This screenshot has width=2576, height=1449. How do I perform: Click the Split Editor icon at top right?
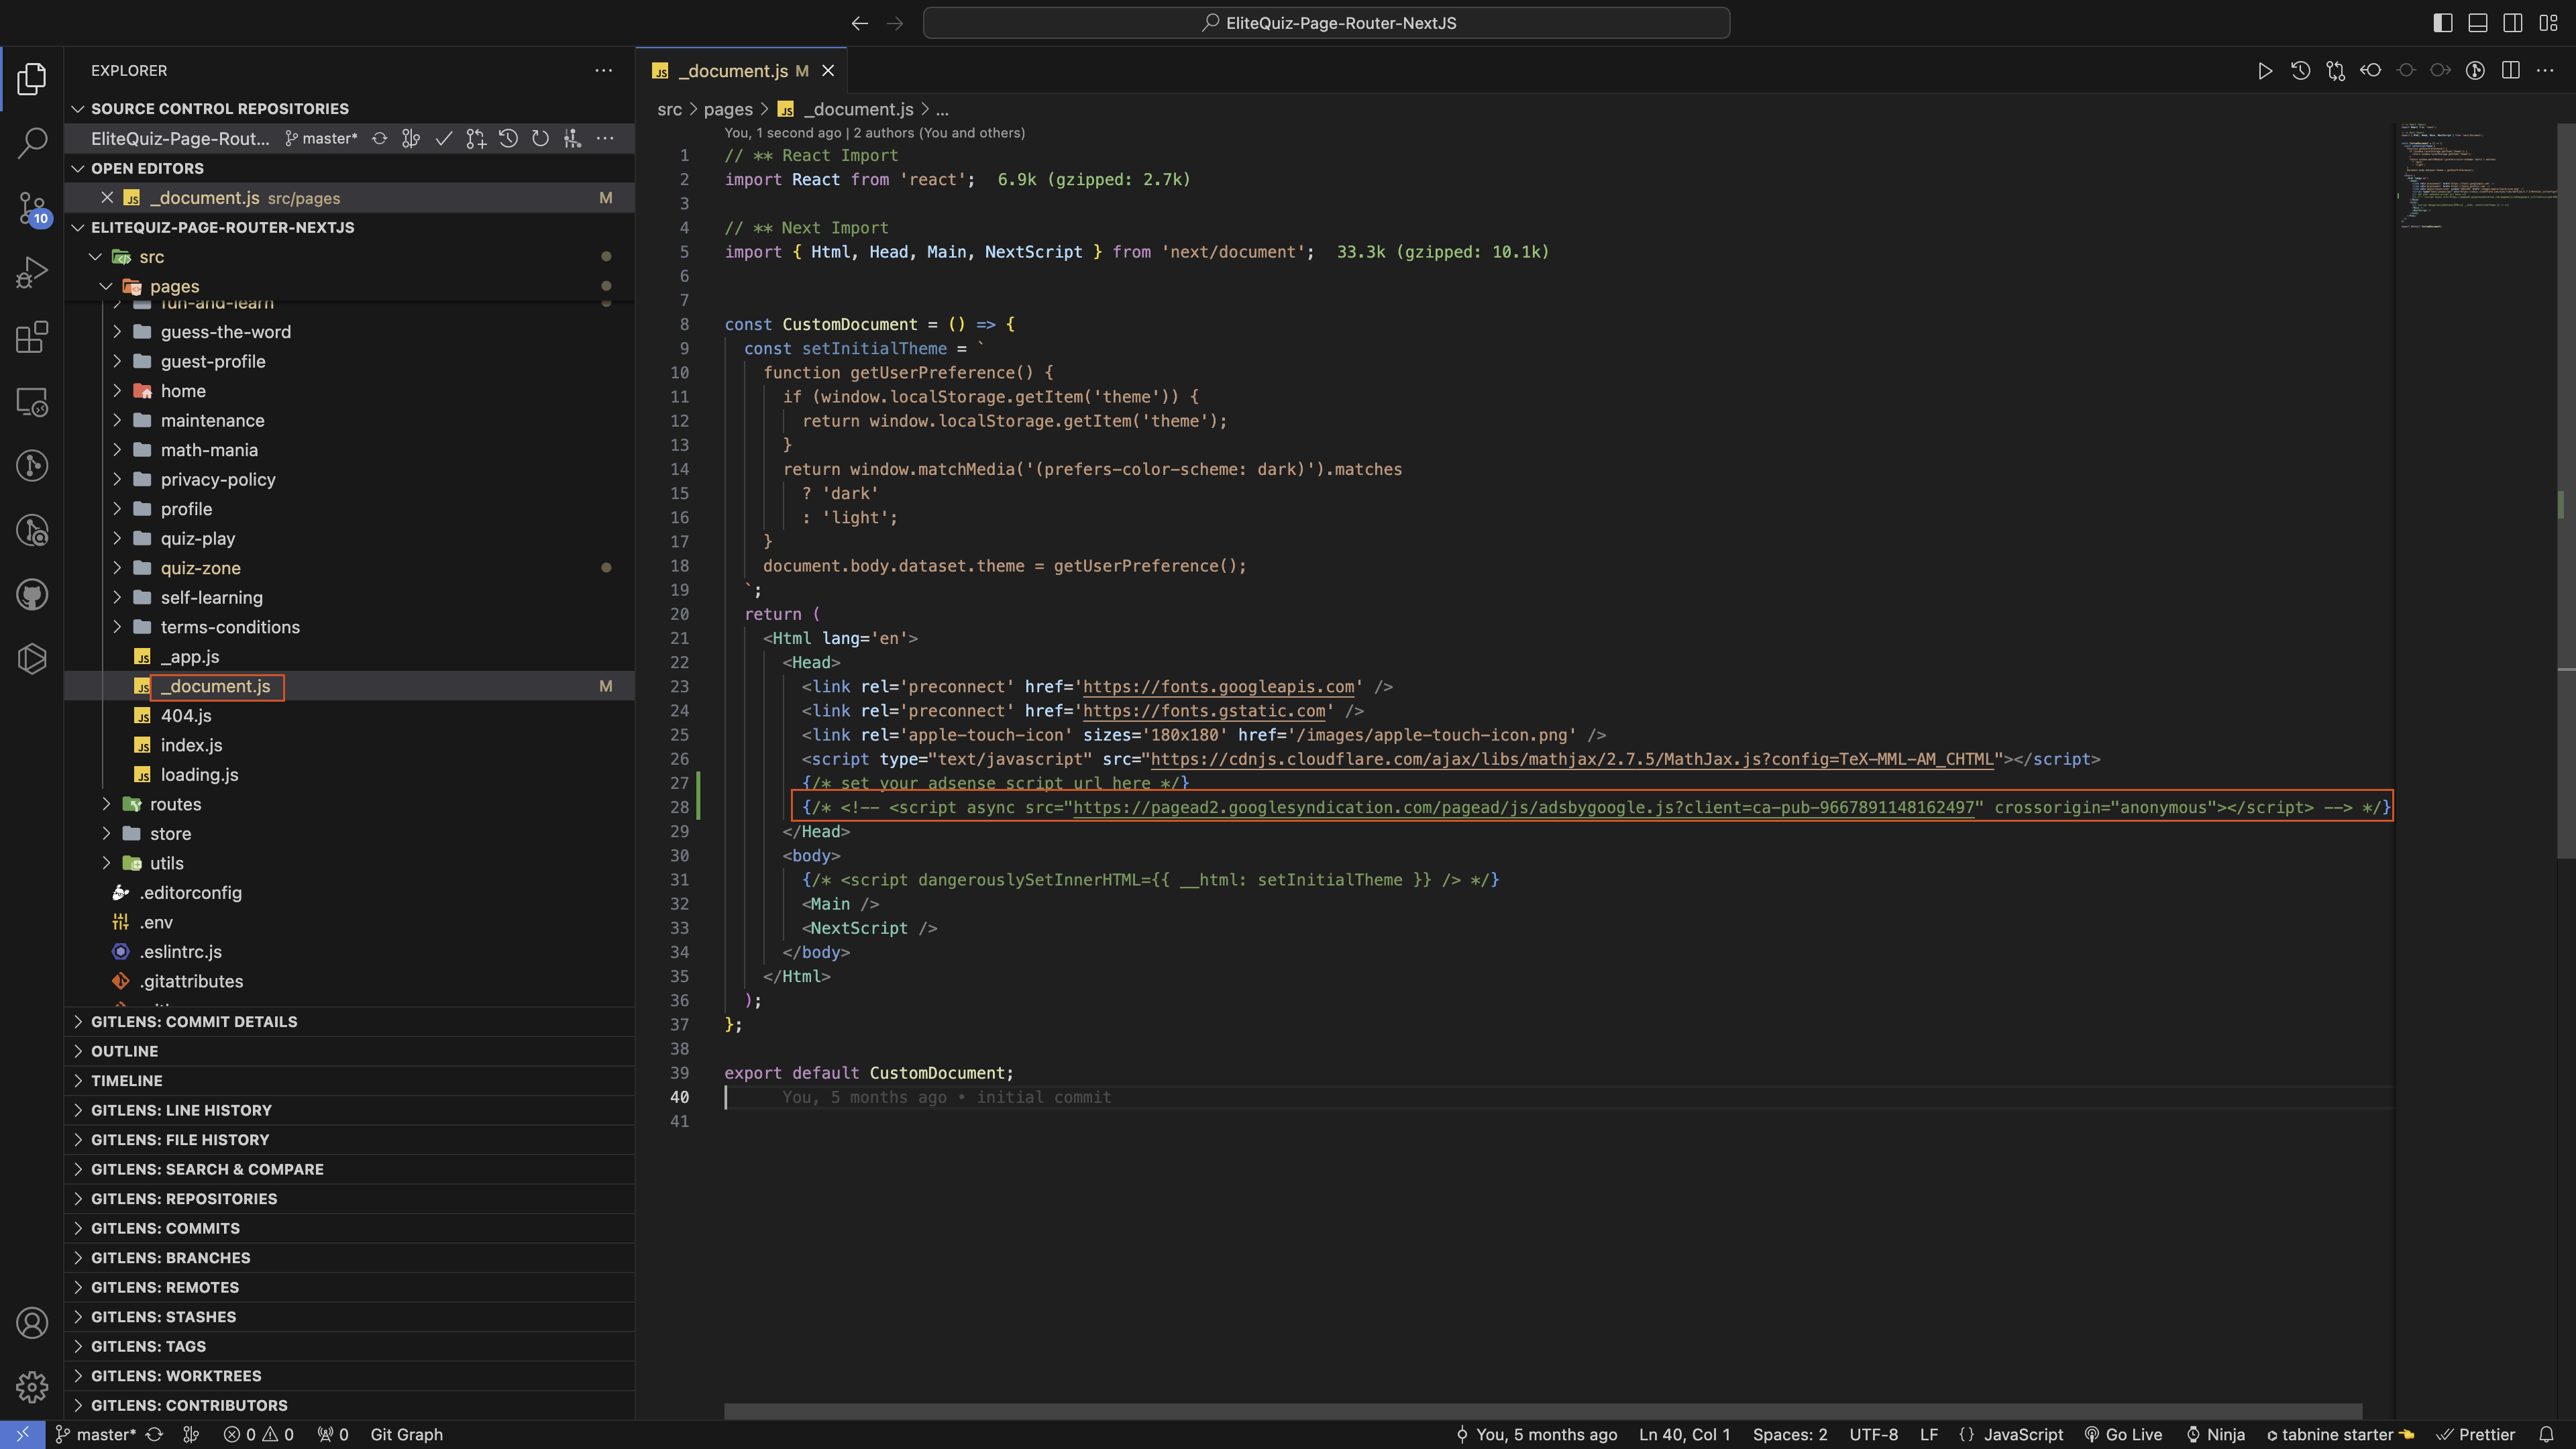click(x=2511, y=71)
